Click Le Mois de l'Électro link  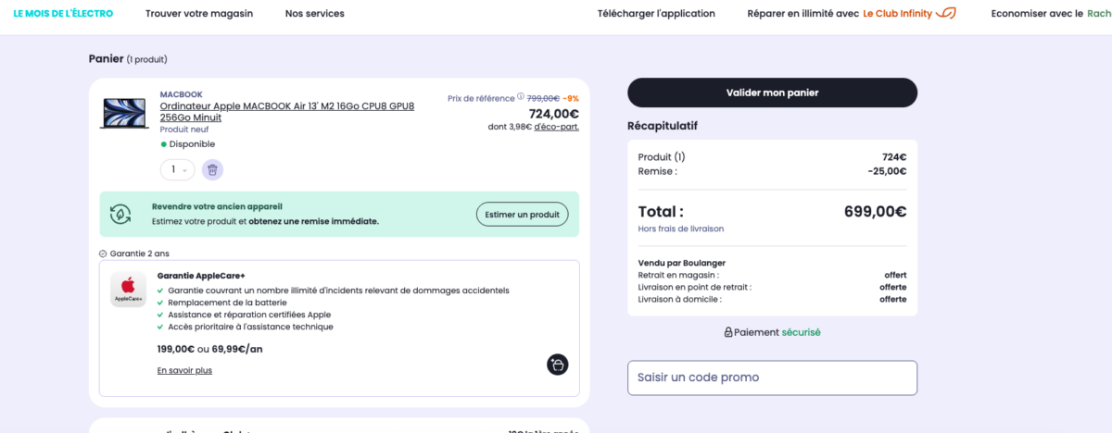coord(63,14)
